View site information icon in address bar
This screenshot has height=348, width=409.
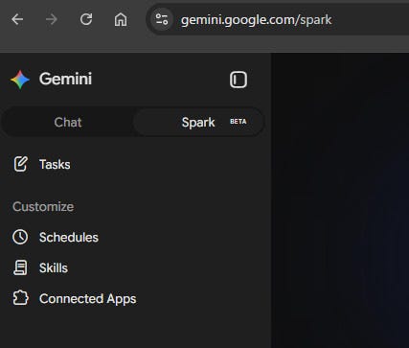coord(162,19)
